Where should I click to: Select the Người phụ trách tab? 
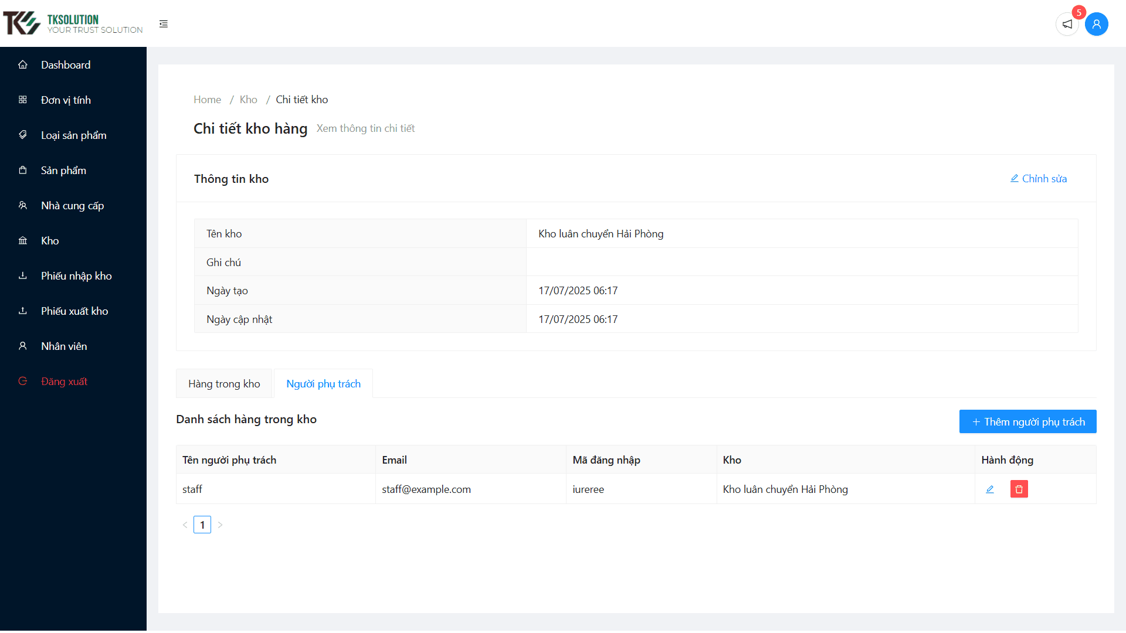pos(323,384)
